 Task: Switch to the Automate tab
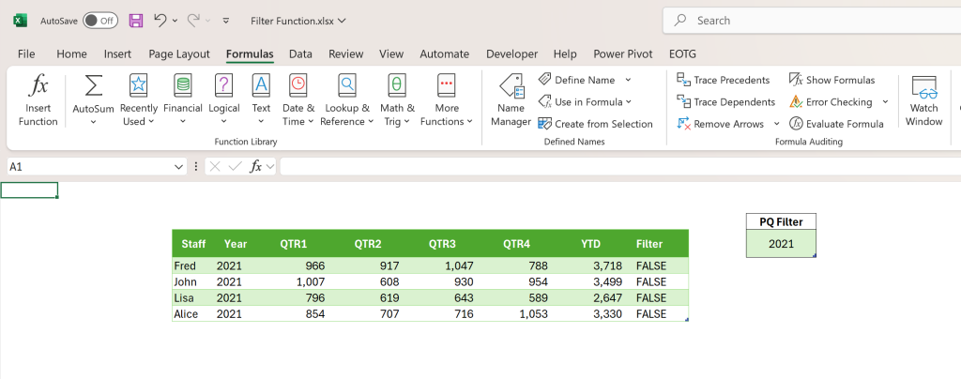click(444, 53)
